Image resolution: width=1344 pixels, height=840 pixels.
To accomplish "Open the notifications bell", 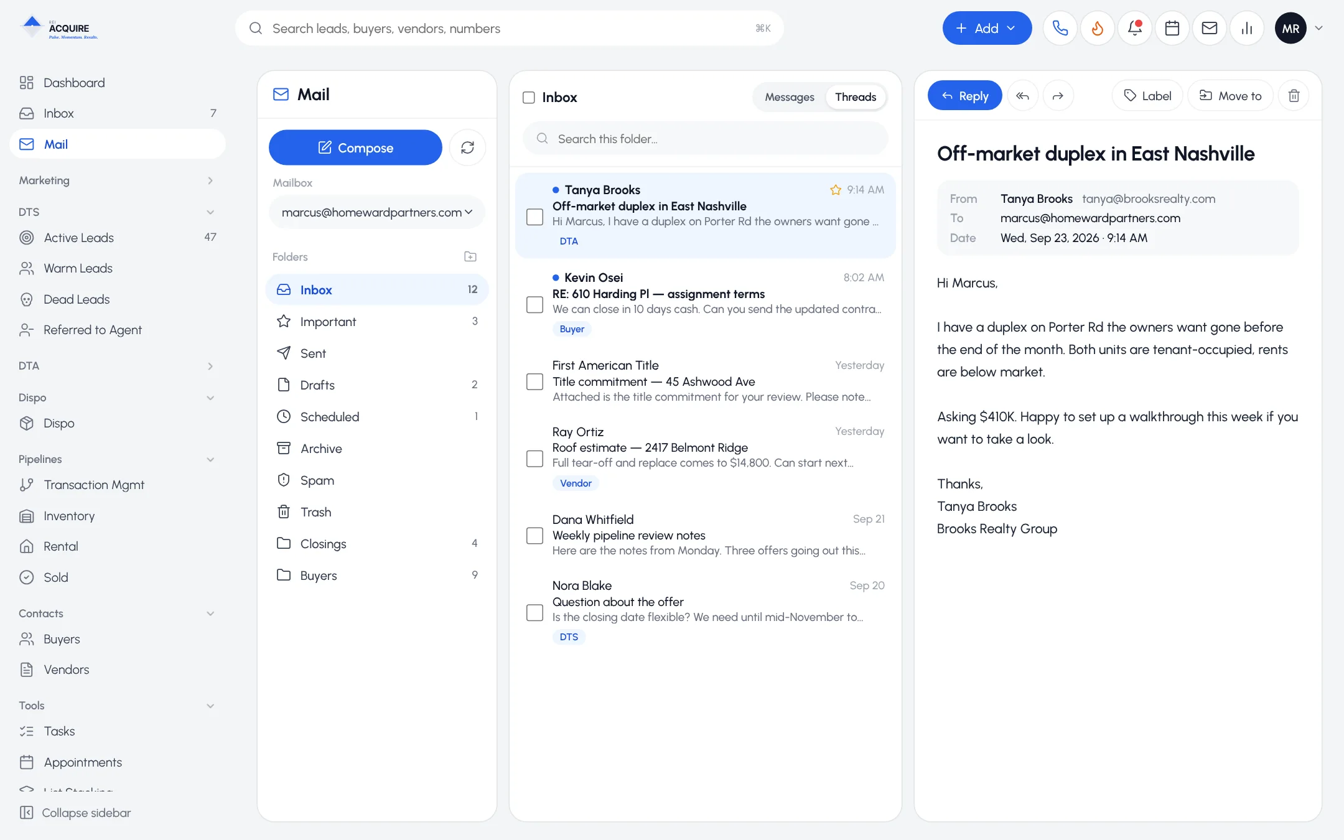I will 1134,28.
